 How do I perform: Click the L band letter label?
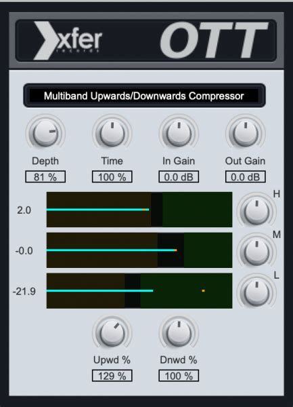click(x=277, y=275)
